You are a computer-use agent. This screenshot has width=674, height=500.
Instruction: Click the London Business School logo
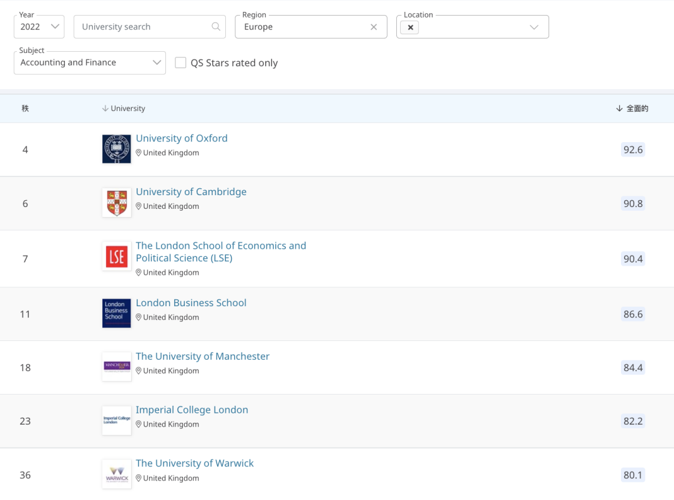[117, 313]
